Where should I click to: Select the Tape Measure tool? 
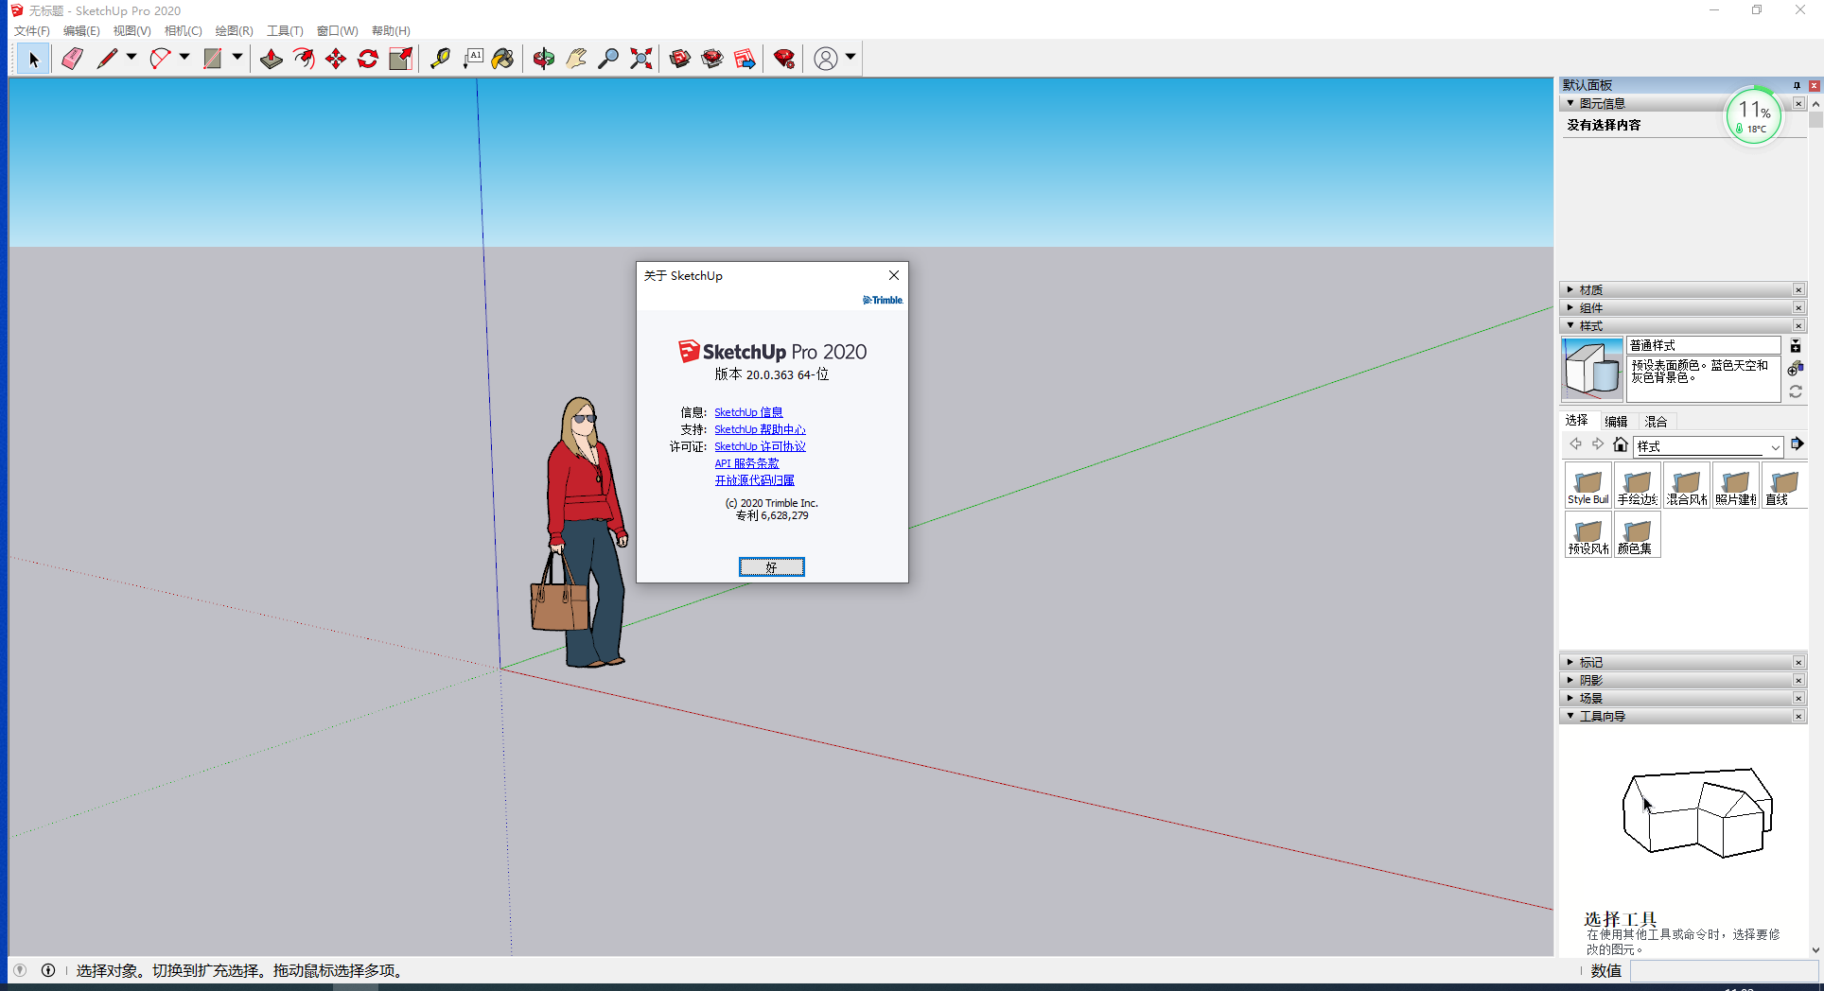pyautogui.click(x=441, y=59)
